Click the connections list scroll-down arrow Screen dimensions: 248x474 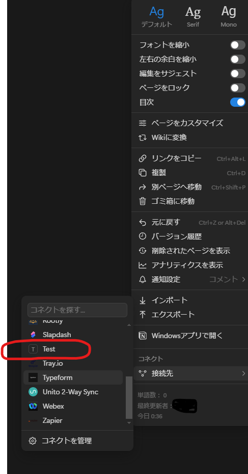pos(129,423)
